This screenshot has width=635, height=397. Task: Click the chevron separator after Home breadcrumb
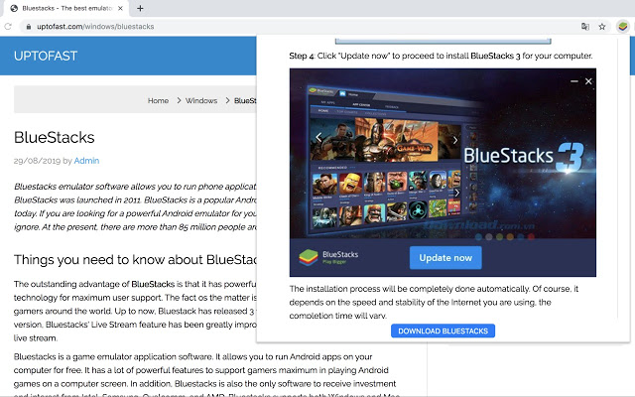[x=179, y=100]
